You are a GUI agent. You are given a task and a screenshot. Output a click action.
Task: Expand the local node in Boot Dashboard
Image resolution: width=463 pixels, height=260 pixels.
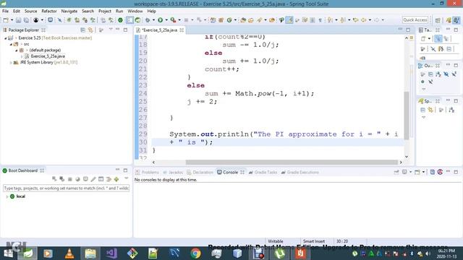[7, 196]
